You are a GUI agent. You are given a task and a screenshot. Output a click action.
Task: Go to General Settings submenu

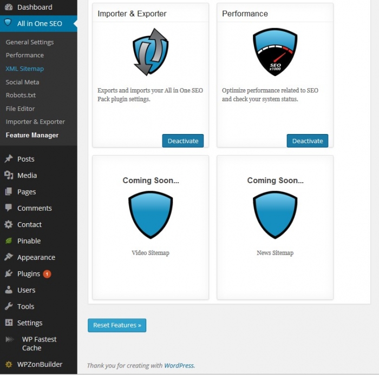coord(30,42)
